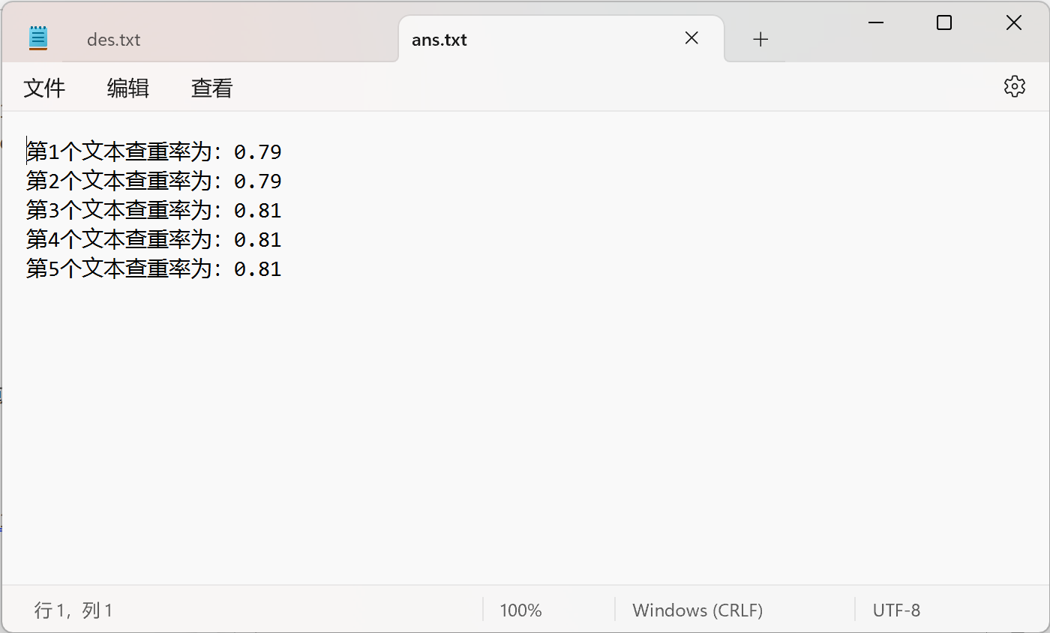Click the UTF-8 encoding indicator
1050x633 pixels.
point(896,610)
